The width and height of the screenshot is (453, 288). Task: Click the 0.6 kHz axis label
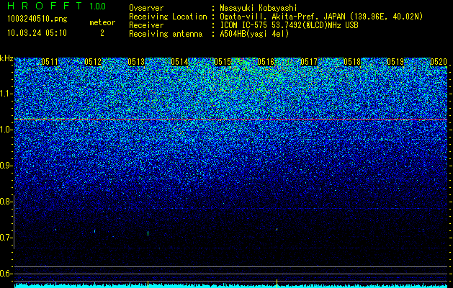click(x=5, y=274)
